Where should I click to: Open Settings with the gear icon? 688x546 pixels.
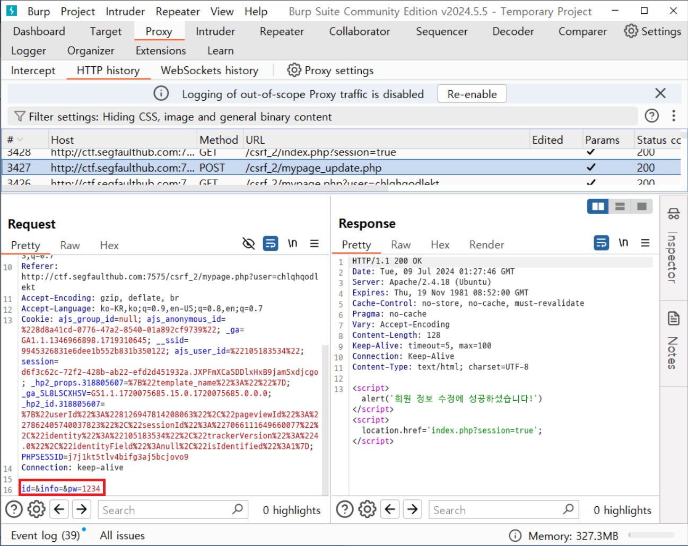652,31
